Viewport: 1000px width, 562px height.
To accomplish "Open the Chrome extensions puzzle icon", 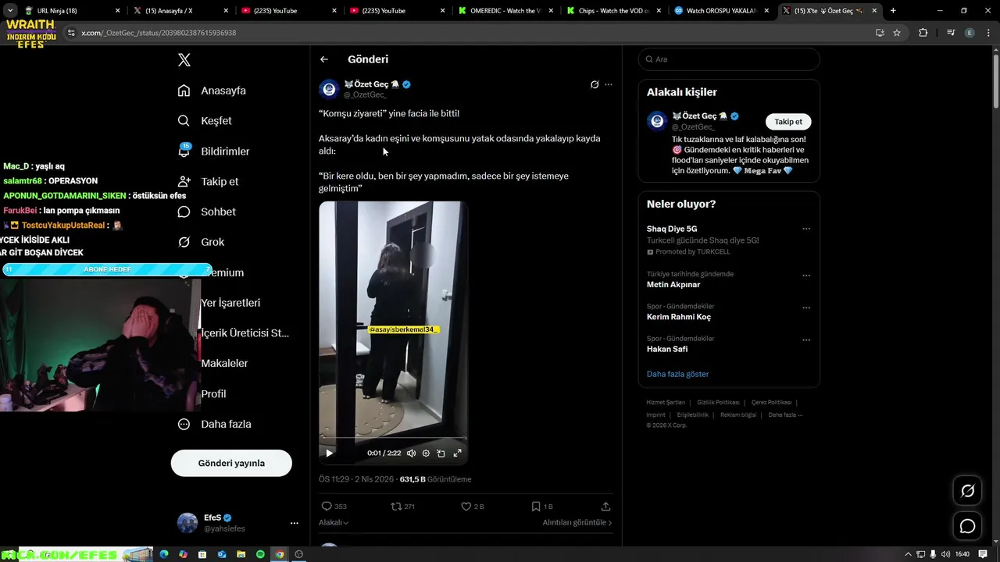I will coord(923,33).
